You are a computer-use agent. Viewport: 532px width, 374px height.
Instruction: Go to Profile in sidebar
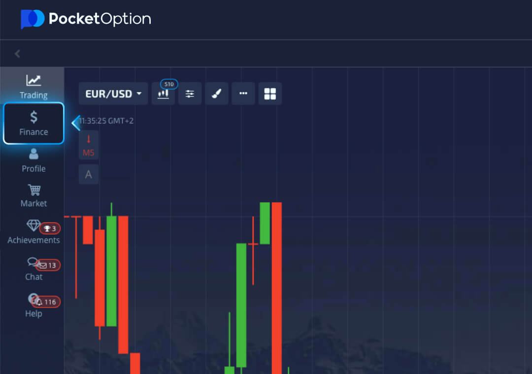click(33, 160)
